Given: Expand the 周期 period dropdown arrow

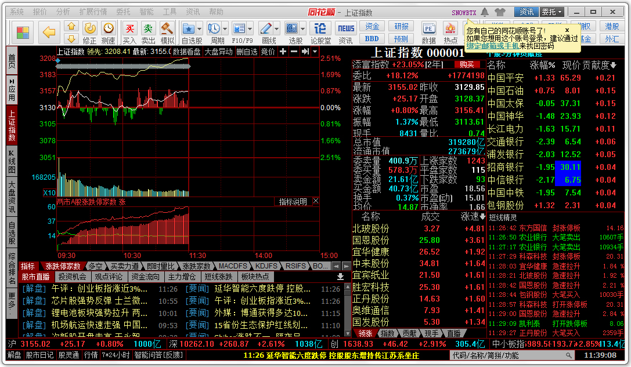Looking at the screenshot, I should [225, 29].
